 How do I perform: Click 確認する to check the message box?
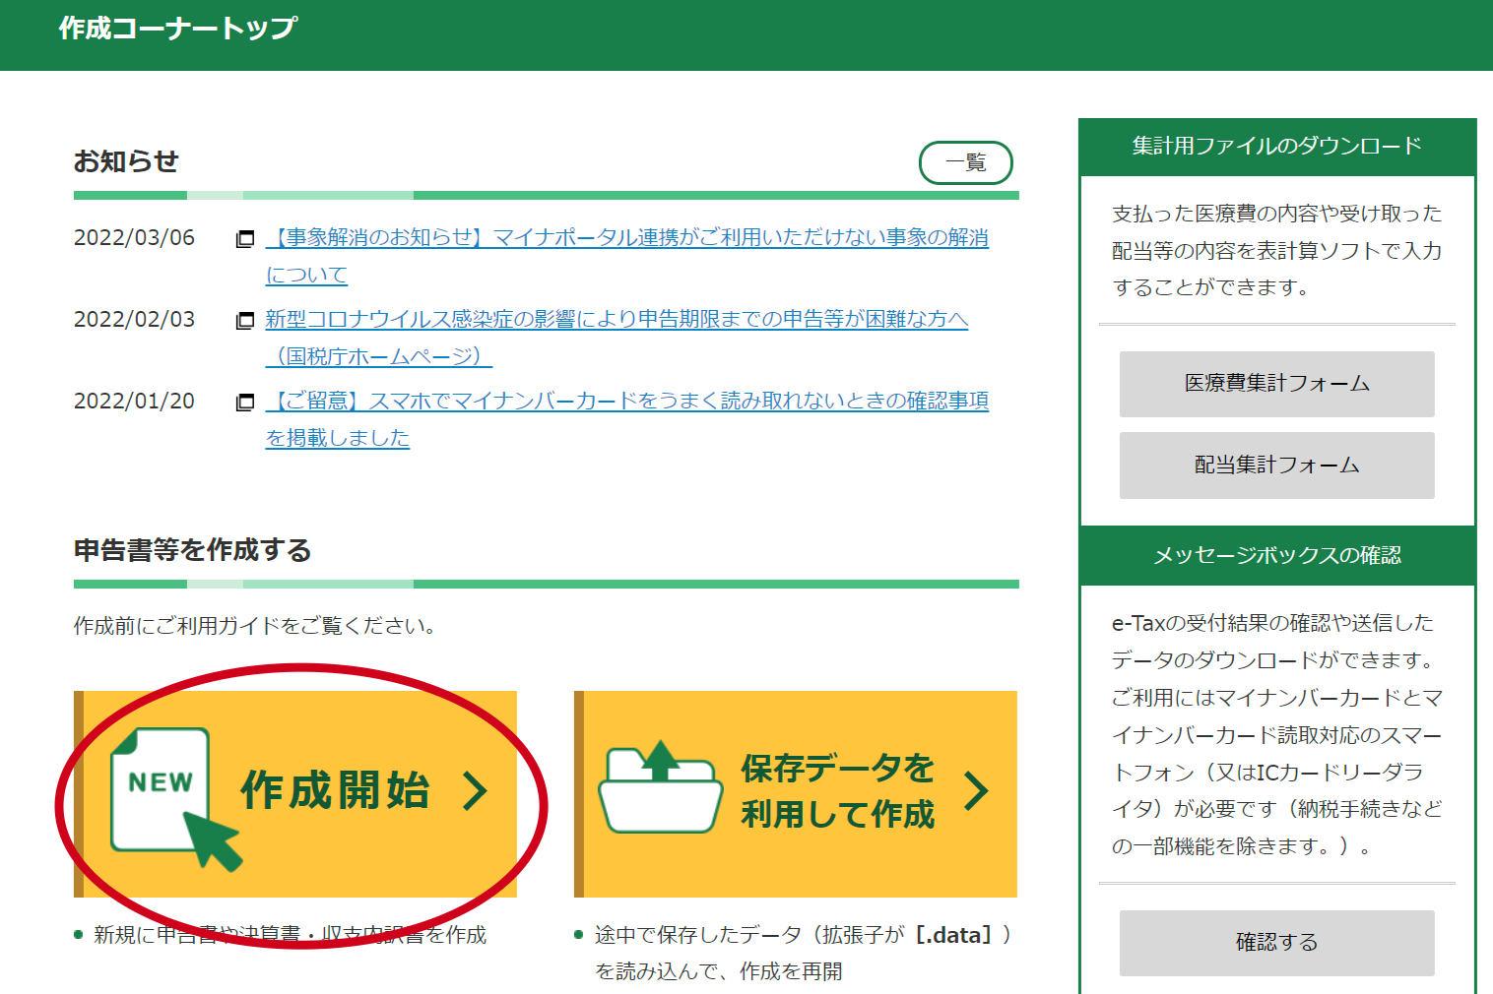click(x=1276, y=943)
